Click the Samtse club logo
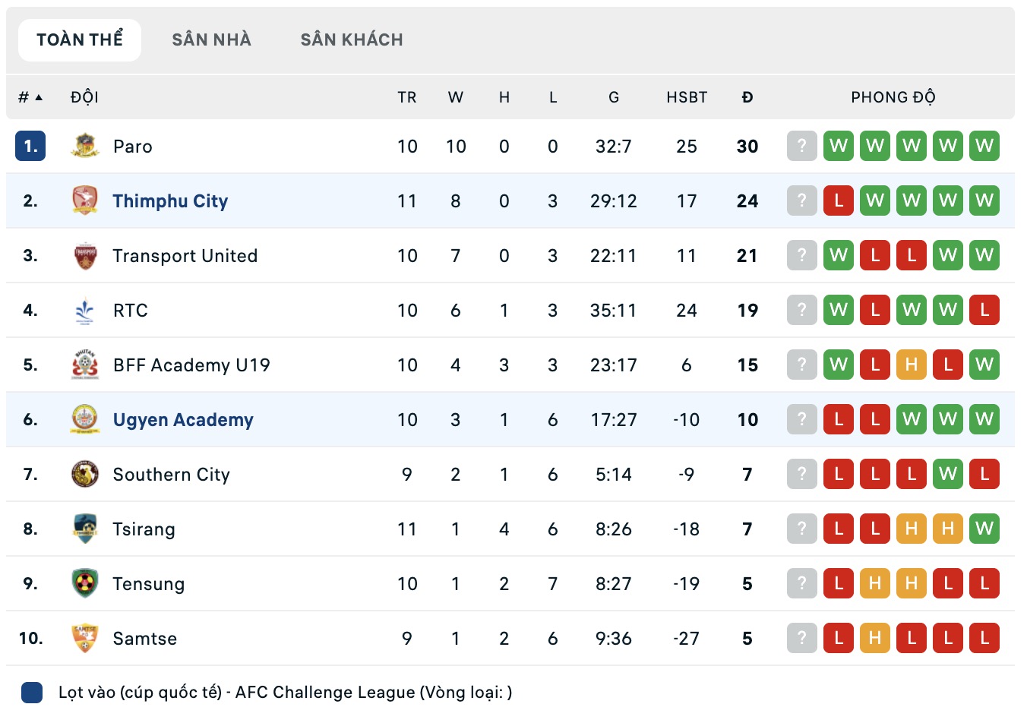Screen dimensions: 1027x723 pyautogui.click(x=85, y=638)
